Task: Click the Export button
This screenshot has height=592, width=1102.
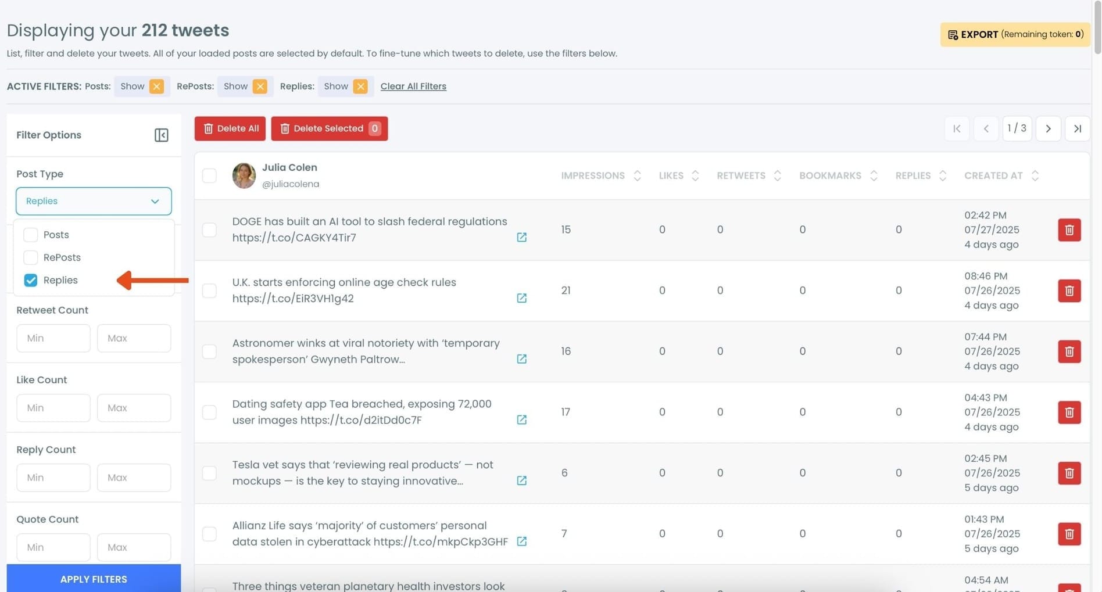Action: click(1015, 34)
